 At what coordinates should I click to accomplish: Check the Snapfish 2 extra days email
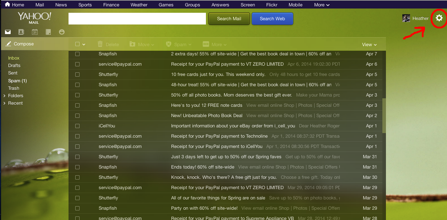coord(77,54)
